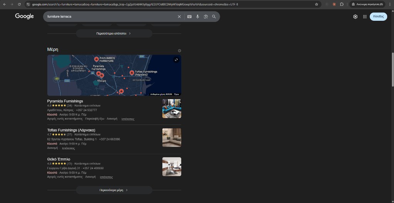394x203 pixels.
Task: Open the Google apps grid
Action: click(365, 17)
